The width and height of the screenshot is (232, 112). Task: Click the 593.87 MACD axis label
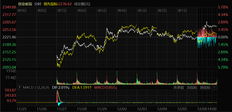click(x=10, y=90)
